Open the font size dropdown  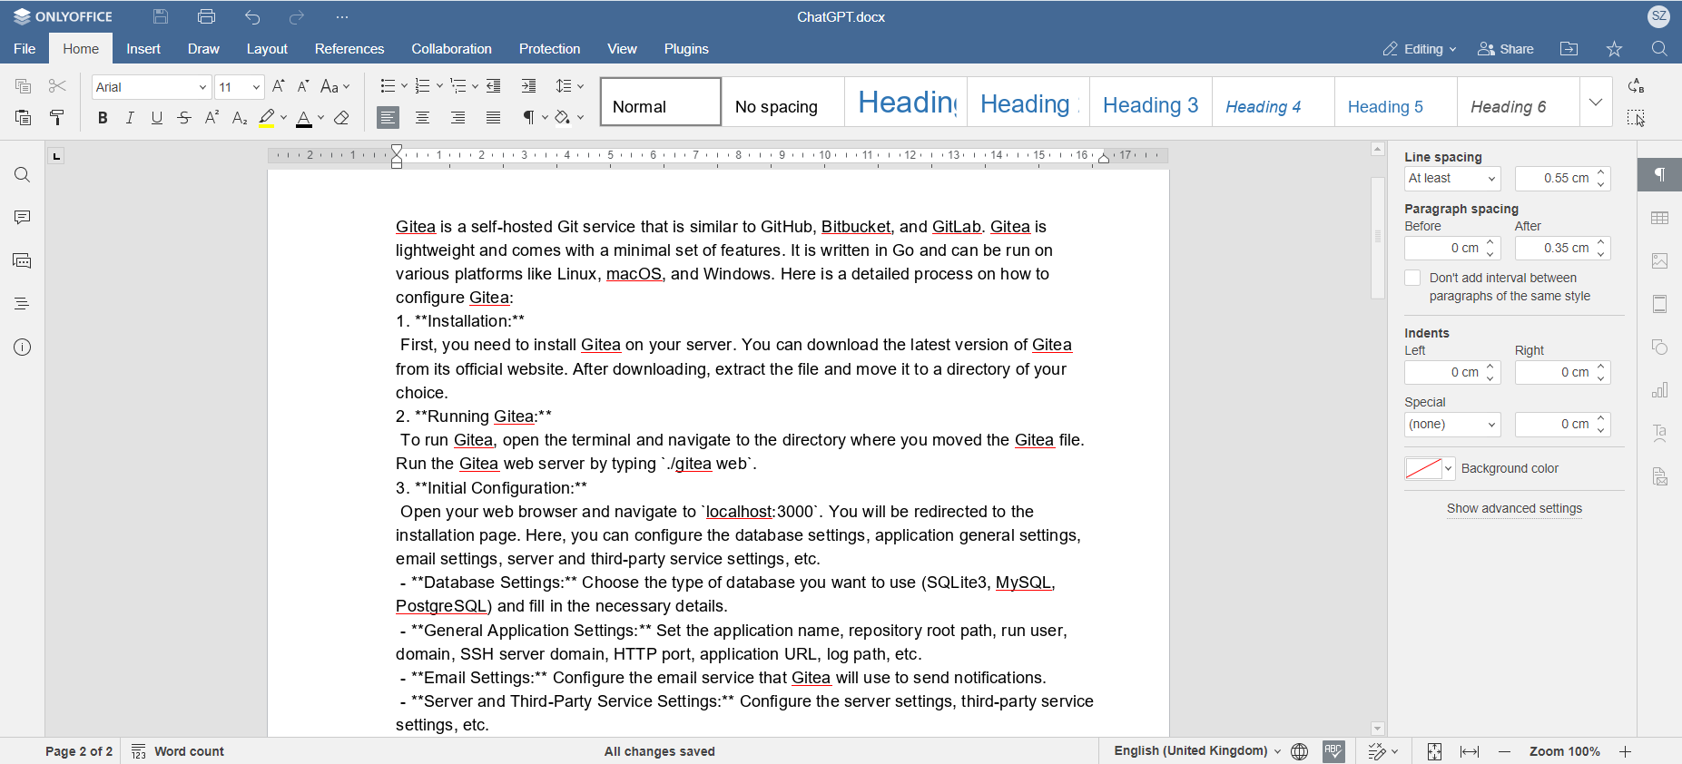coord(240,87)
